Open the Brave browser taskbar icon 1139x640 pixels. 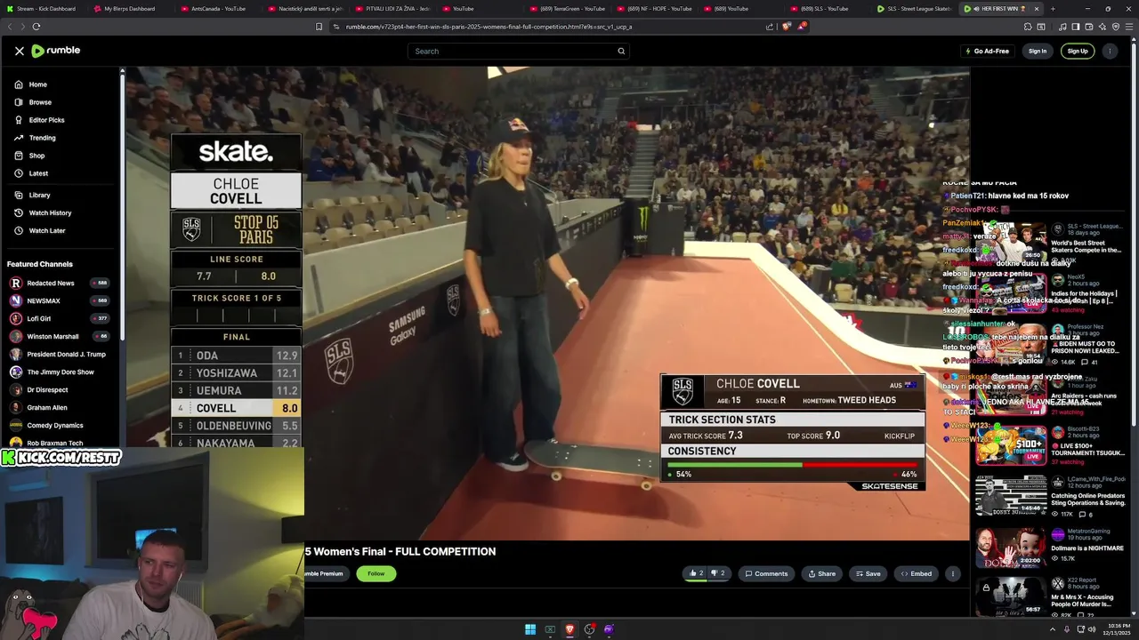point(569,629)
